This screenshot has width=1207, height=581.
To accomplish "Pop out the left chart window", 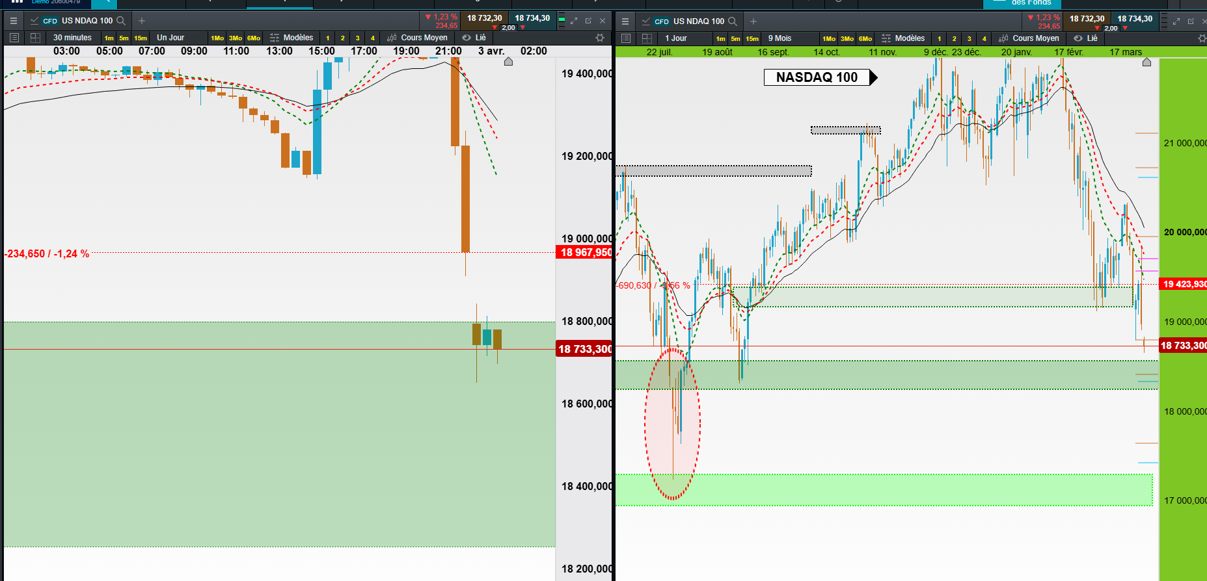I will coord(588,21).
